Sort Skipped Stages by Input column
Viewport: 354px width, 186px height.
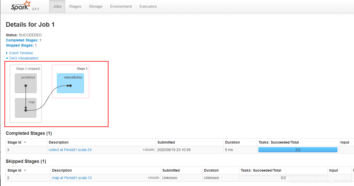pos(340,170)
